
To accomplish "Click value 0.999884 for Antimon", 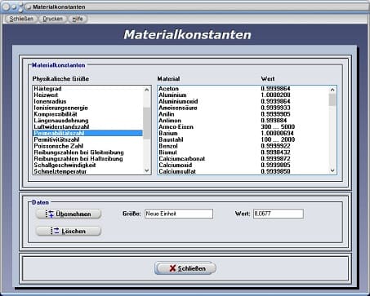I will [274, 121].
